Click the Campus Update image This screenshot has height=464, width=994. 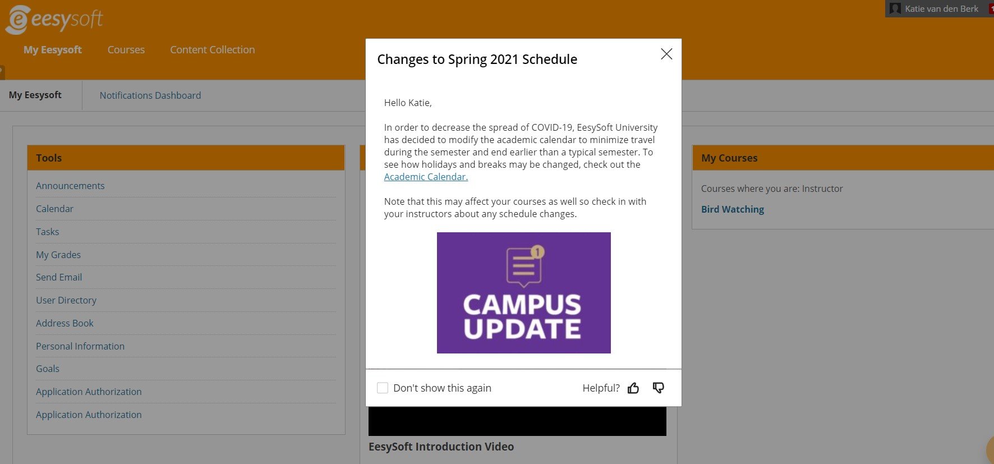[x=523, y=292]
